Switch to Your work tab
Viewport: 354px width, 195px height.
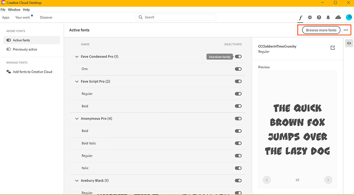click(x=23, y=17)
